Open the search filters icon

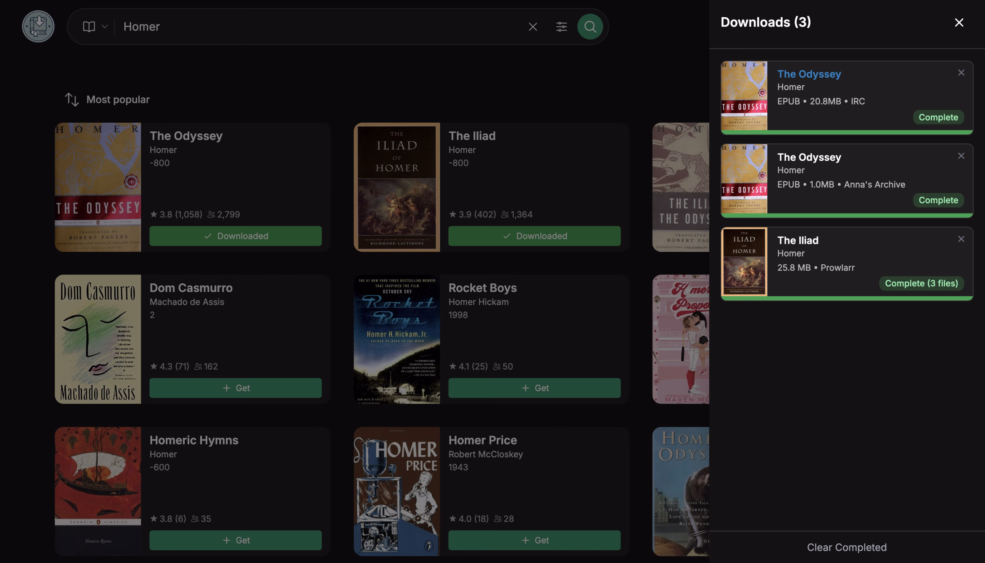pos(561,27)
